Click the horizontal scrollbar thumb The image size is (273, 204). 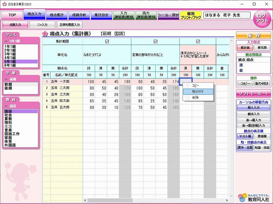110,200
